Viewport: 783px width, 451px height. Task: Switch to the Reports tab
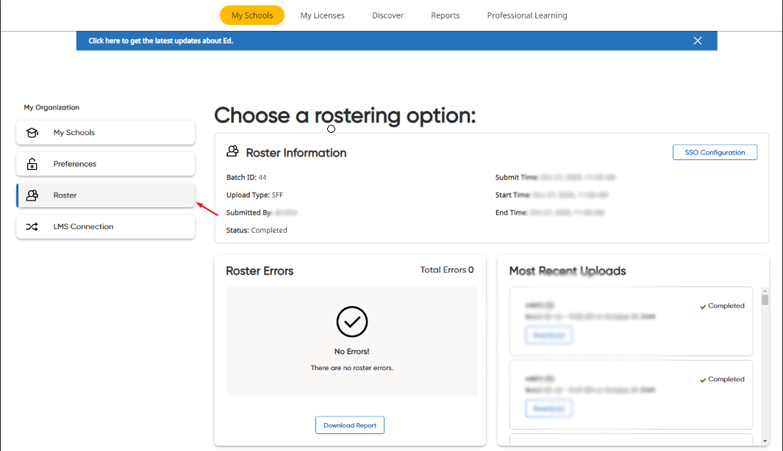[445, 15]
